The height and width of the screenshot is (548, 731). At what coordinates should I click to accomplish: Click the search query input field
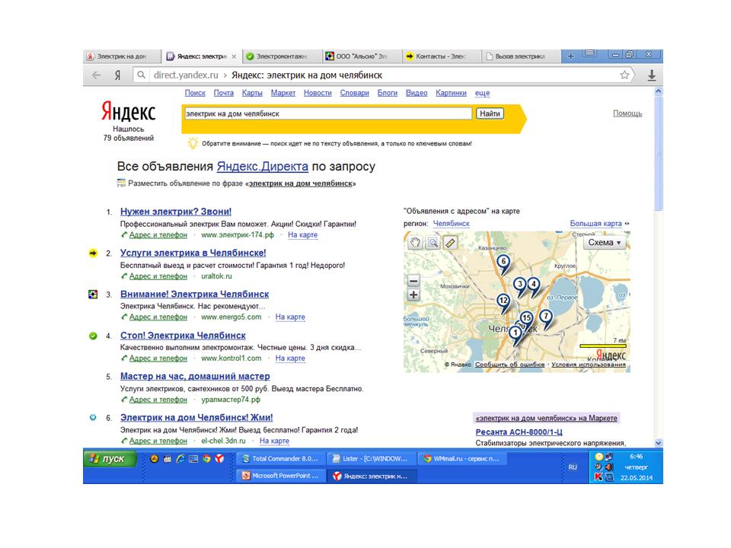[x=327, y=113]
